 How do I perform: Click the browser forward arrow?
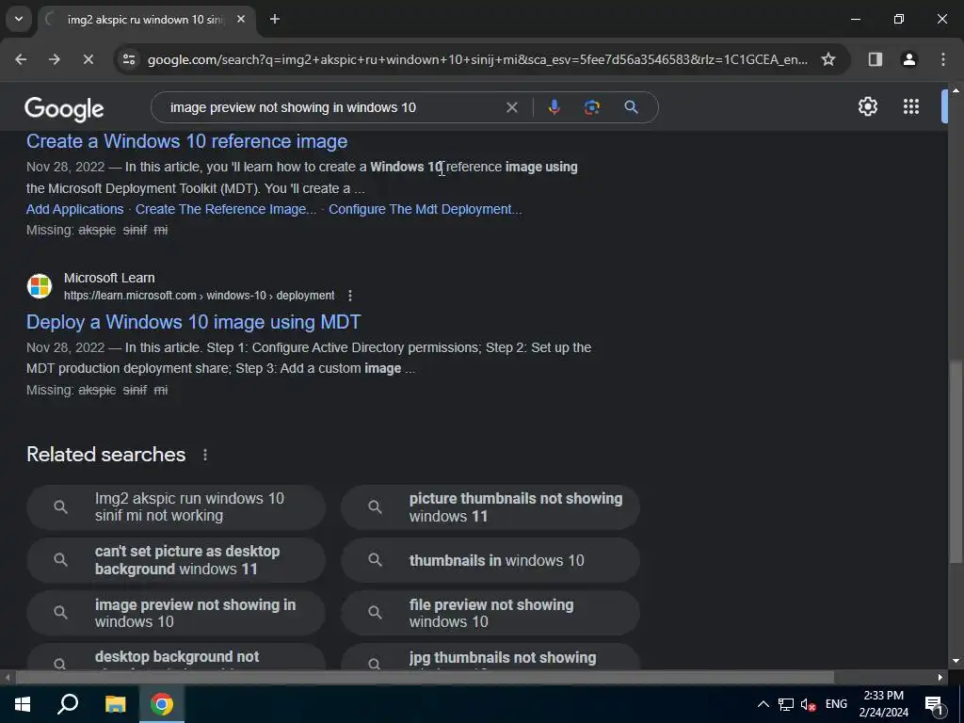click(54, 59)
